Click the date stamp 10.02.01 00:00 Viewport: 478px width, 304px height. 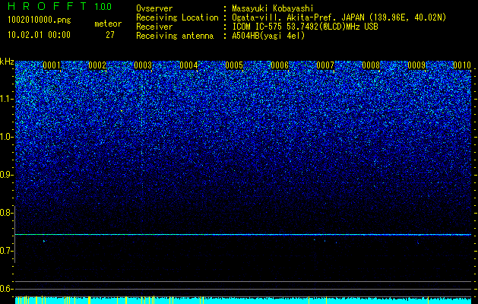pyautogui.click(x=39, y=35)
